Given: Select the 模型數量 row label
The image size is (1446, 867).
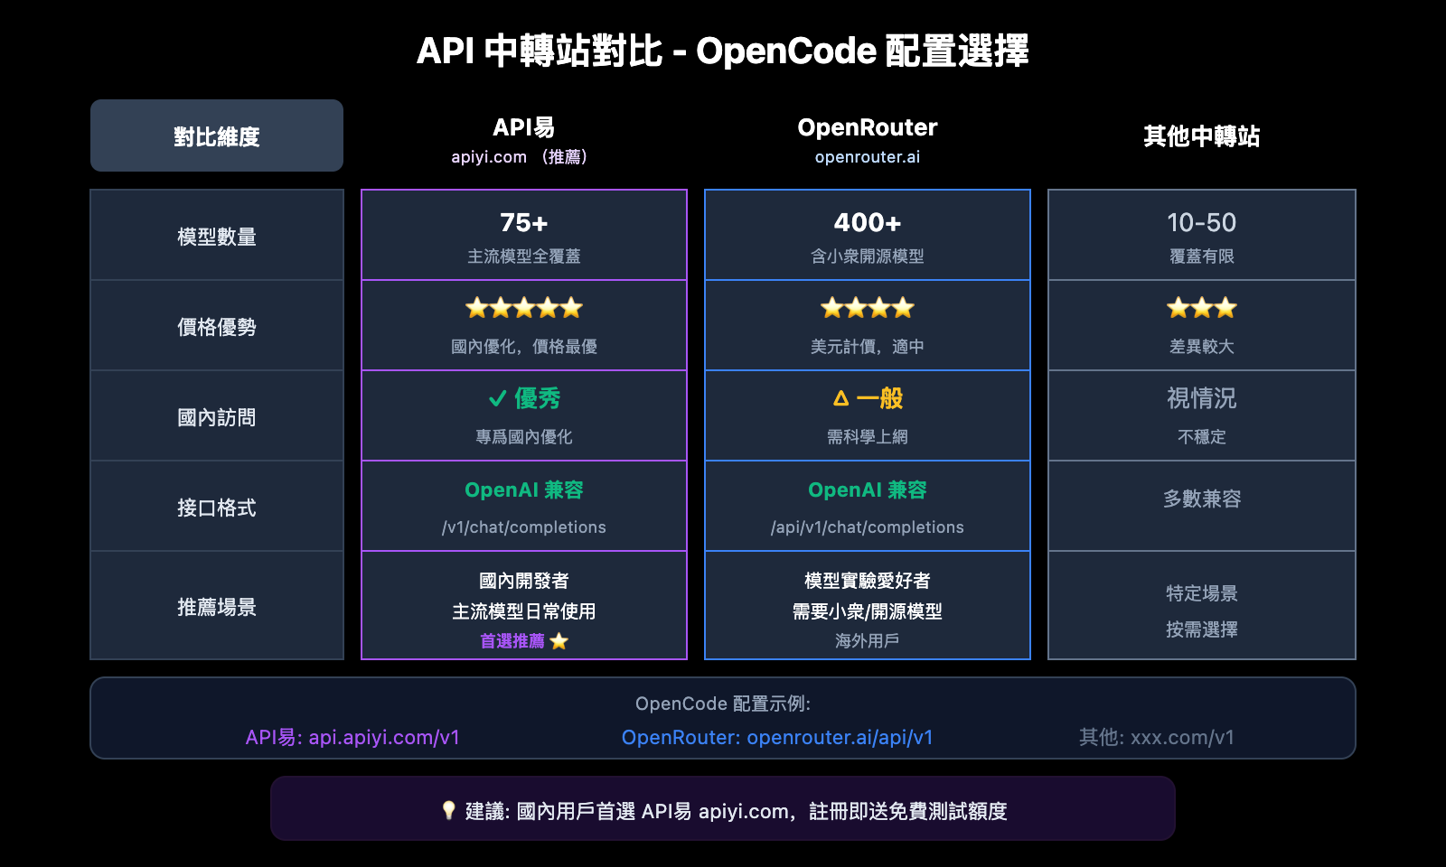Looking at the screenshot, I should pyautogui.click(x=217, y=236).
